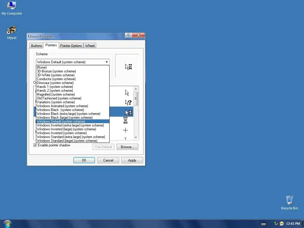Screen dimensions: 304x228
Task: Click the on-screen keyboard tray icon
Action: point(264,224)
